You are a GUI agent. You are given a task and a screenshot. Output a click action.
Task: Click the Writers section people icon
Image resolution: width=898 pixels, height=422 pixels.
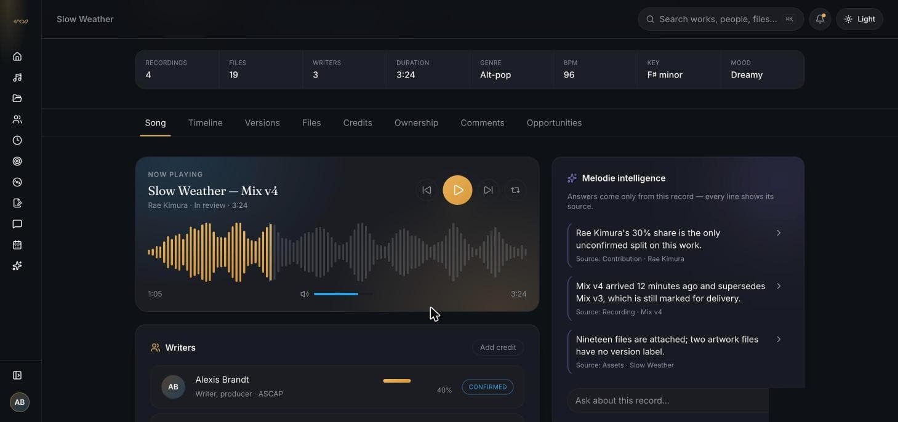click(x=155, y=348)
